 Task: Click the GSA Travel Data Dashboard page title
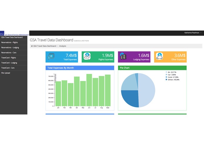[52, 40]
